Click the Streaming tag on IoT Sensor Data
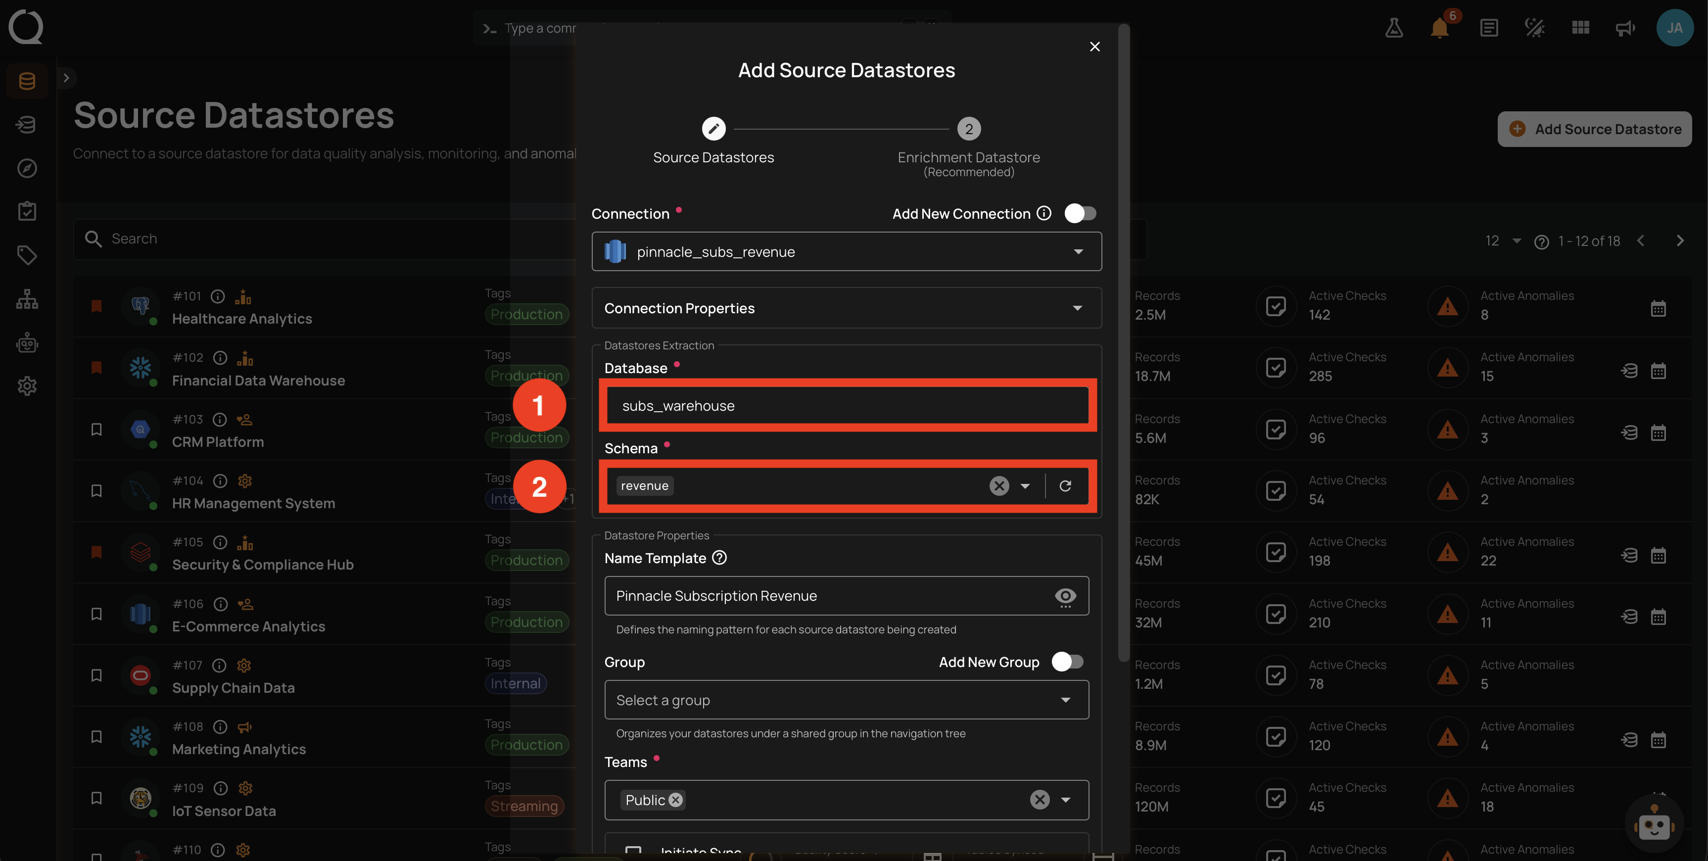 524,807
